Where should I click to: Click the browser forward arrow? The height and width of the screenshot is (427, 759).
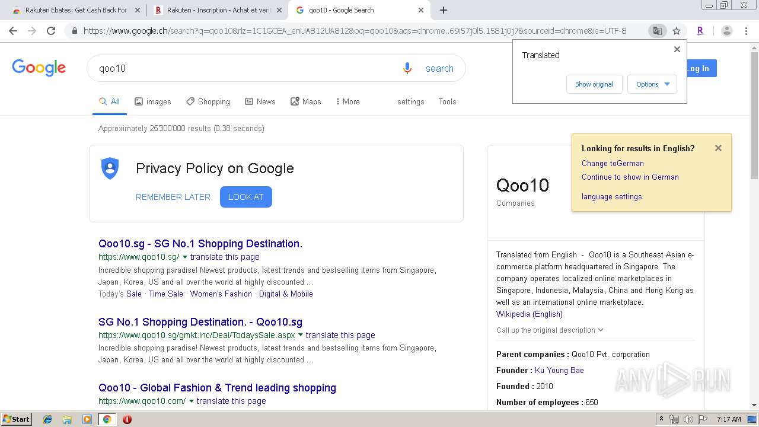(32, 31)
